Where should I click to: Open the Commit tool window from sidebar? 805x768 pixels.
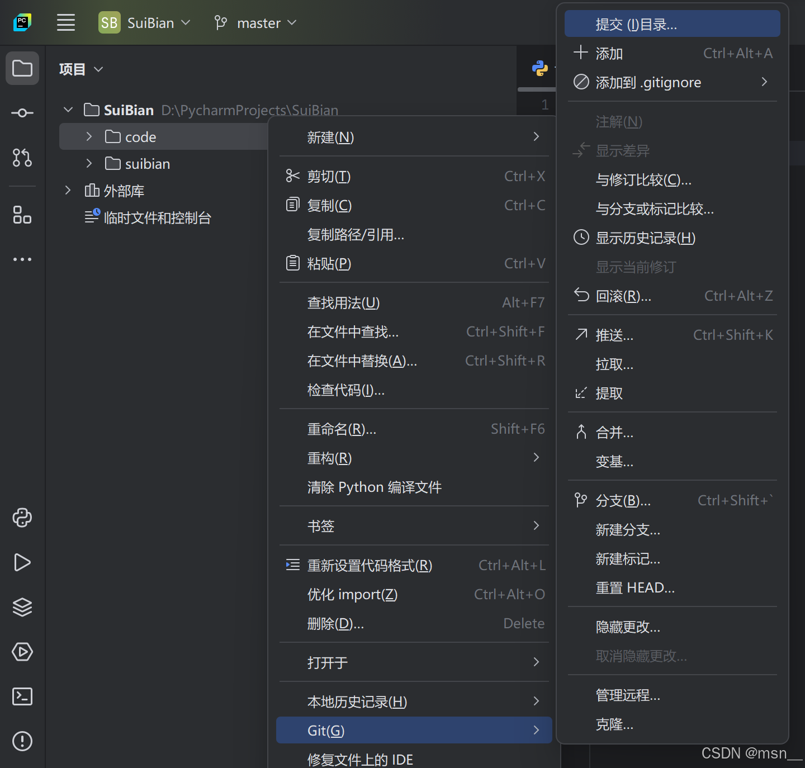point(22,113)
